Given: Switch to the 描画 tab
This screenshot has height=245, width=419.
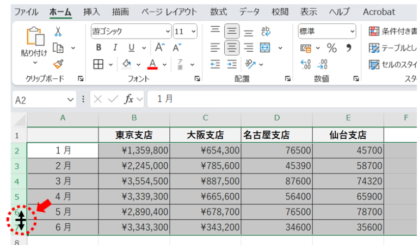Looking at the screenshot, I should (120, 12).
